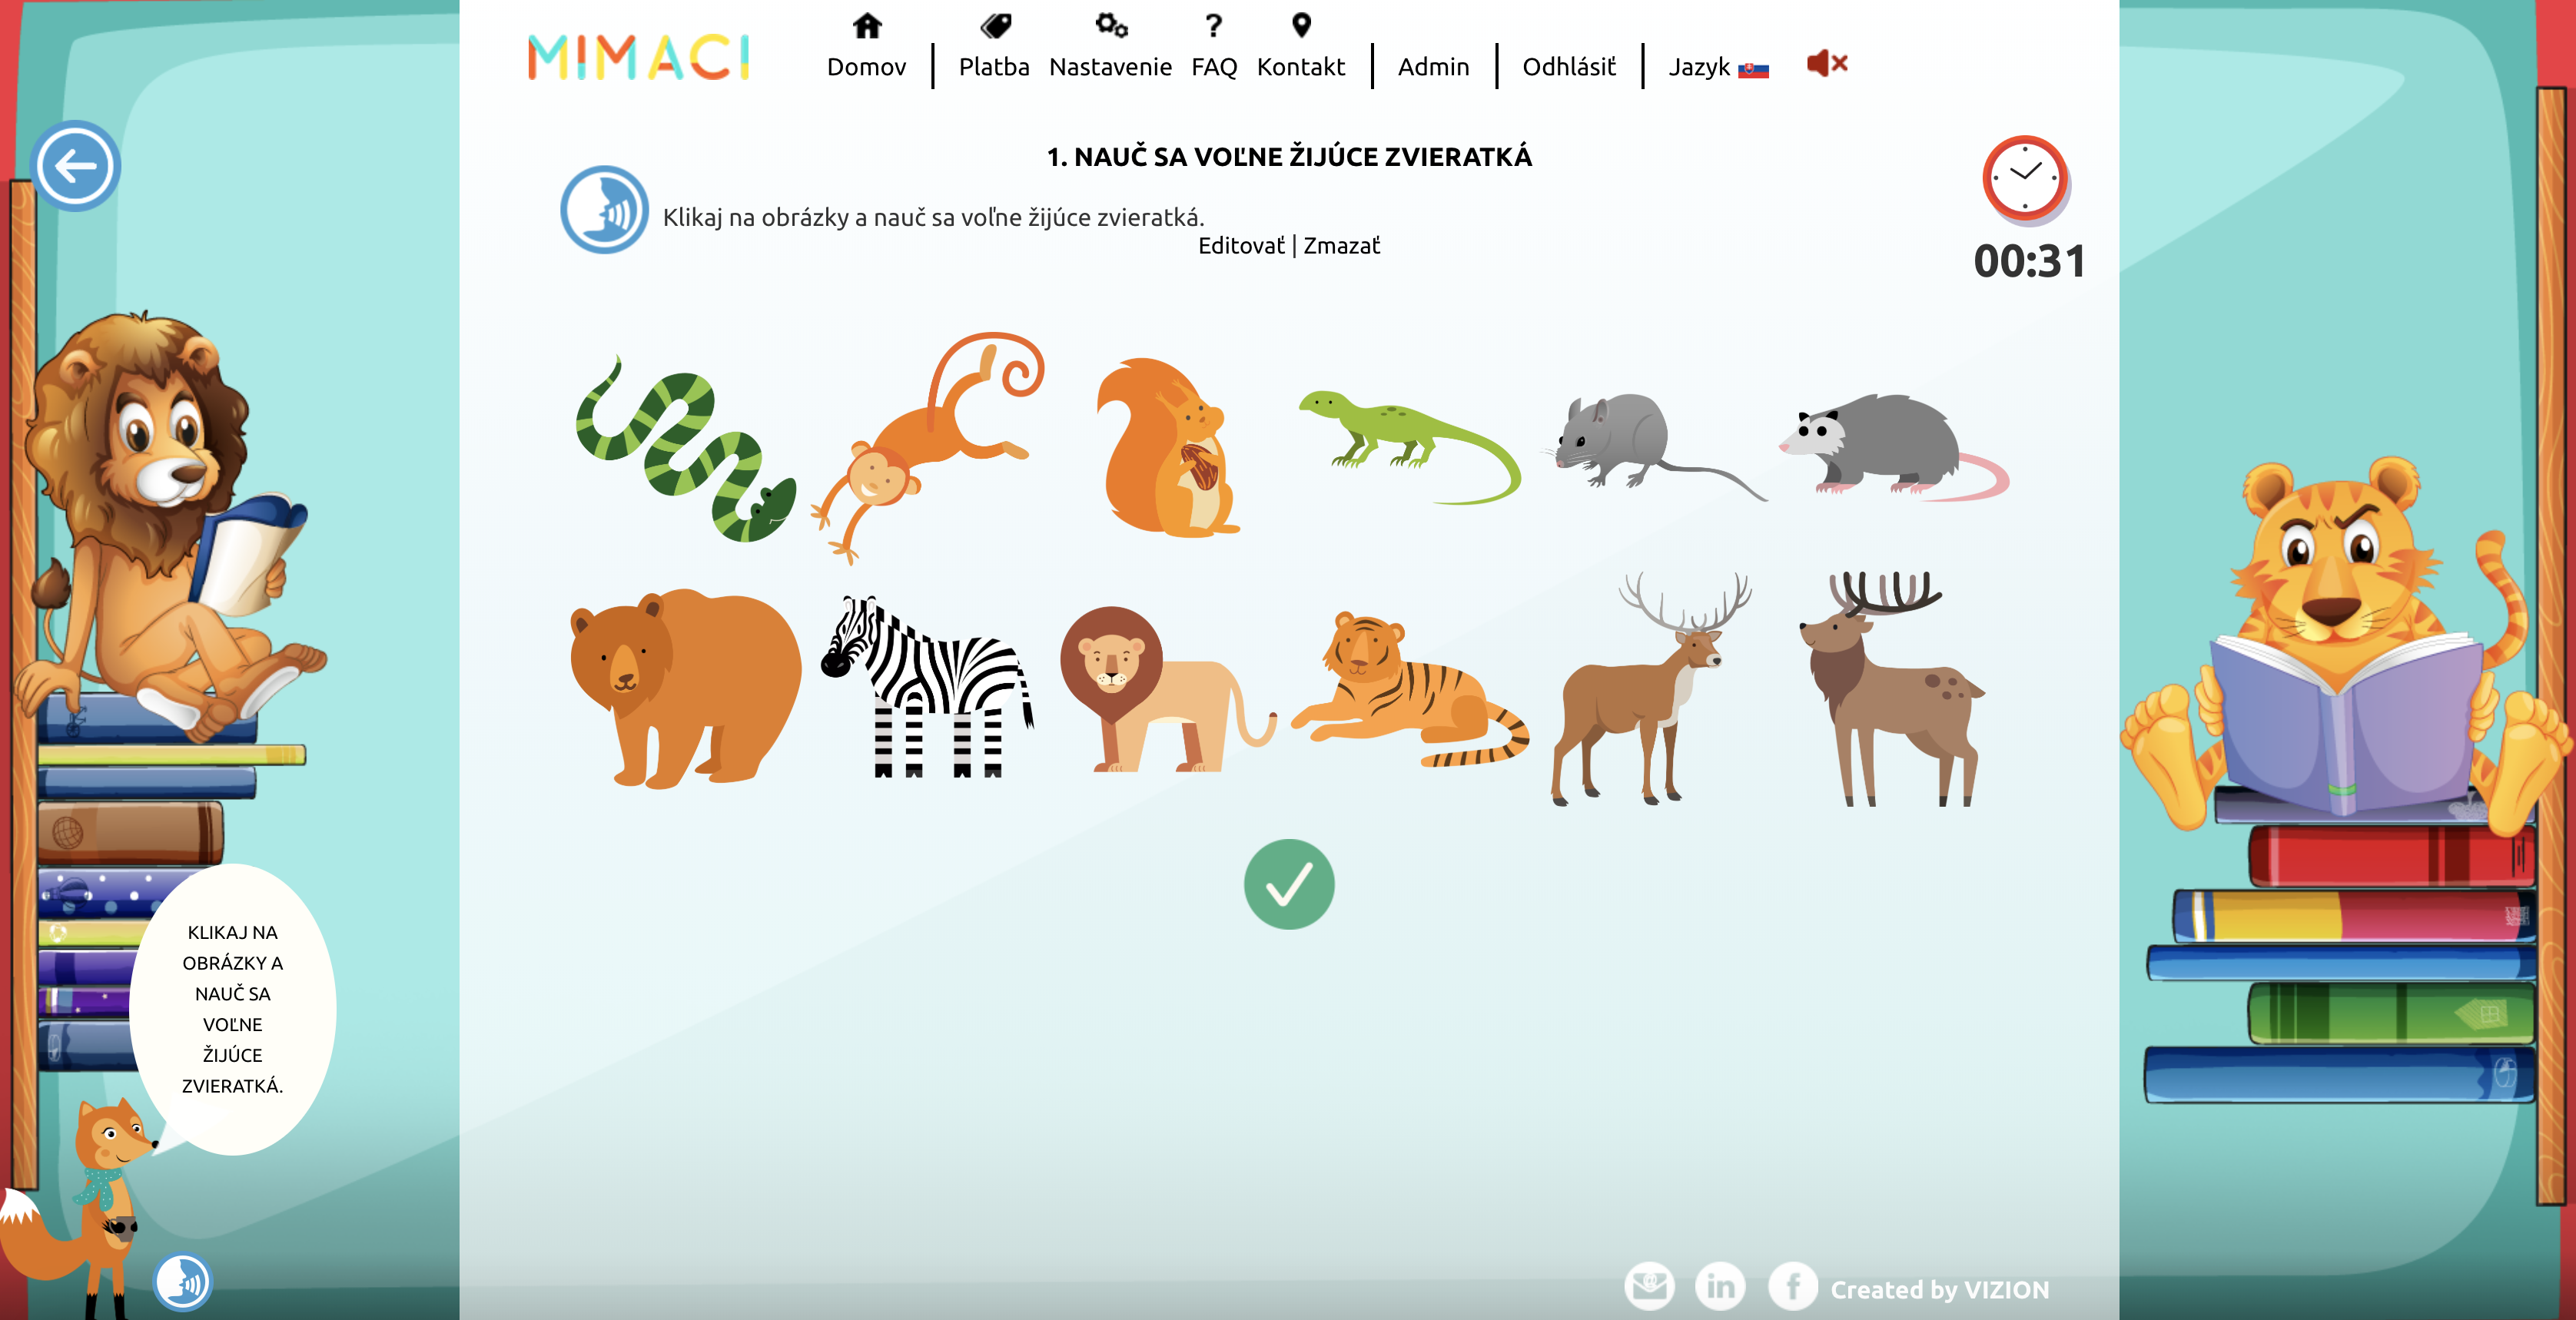This screenshot has width=2576, height=1320.
Task: Click the brown bear picture
Action: 686,690
